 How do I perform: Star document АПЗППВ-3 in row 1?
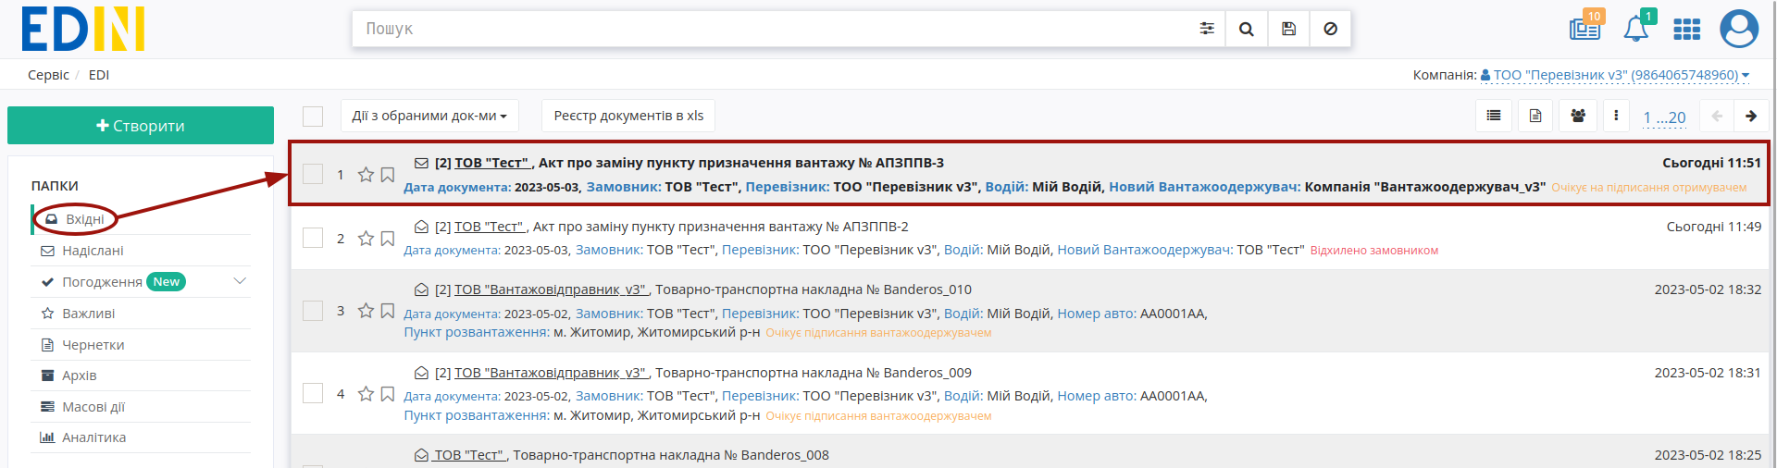(366, 175)
